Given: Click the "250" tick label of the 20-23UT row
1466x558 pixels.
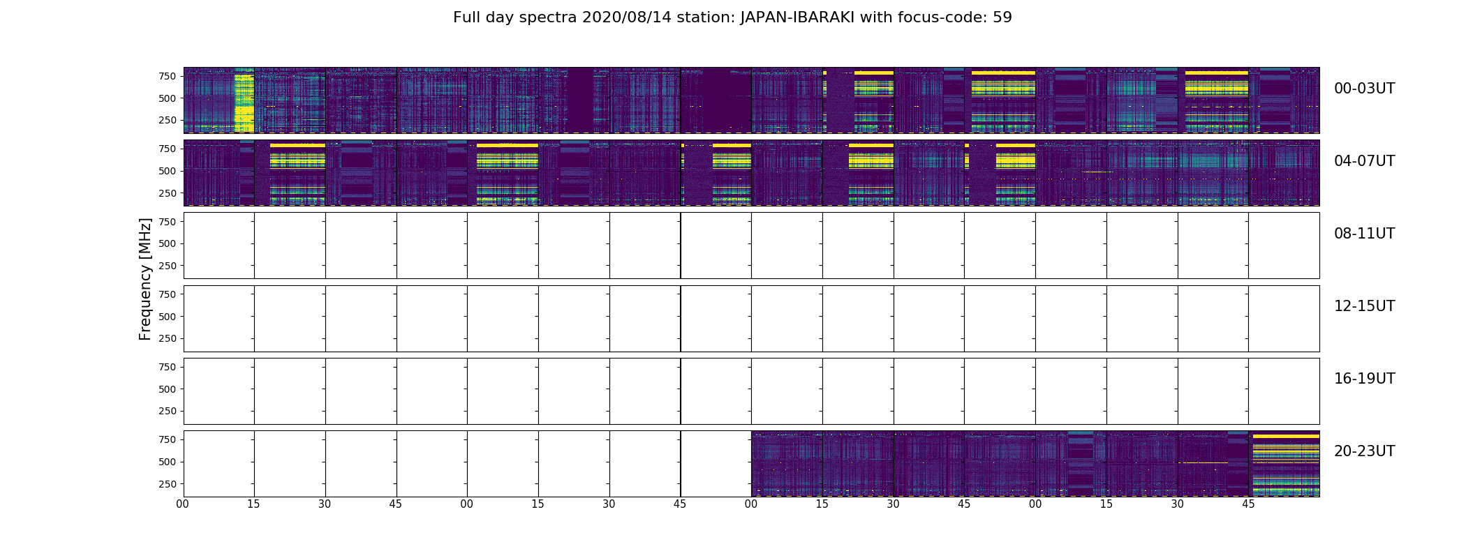Looking at the screenshot, I should click(168, 484).
